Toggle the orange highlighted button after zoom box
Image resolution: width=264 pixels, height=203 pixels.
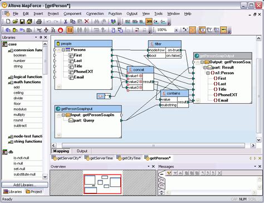click(x=192, y=30)
